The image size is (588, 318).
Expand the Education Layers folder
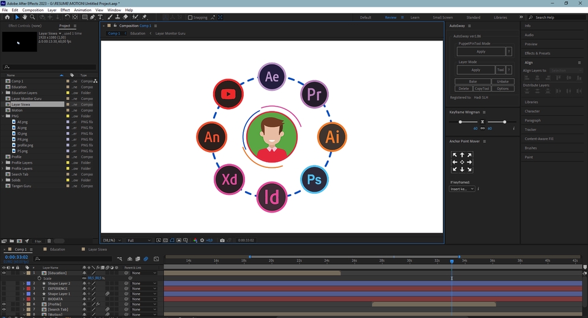coord(3,93)
